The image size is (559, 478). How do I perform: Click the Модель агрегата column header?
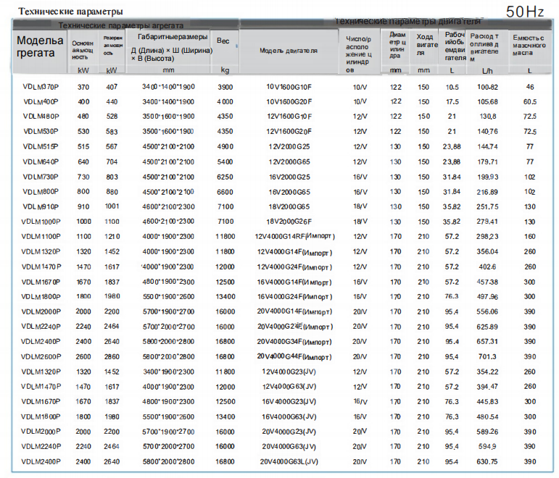(41, 46)
